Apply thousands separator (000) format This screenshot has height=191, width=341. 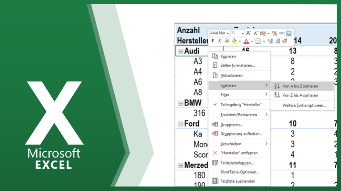[x=282, y=33]
